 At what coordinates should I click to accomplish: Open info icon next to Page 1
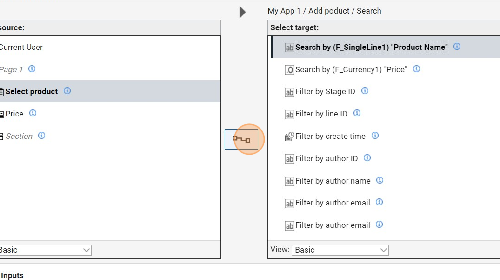point(32,69)
